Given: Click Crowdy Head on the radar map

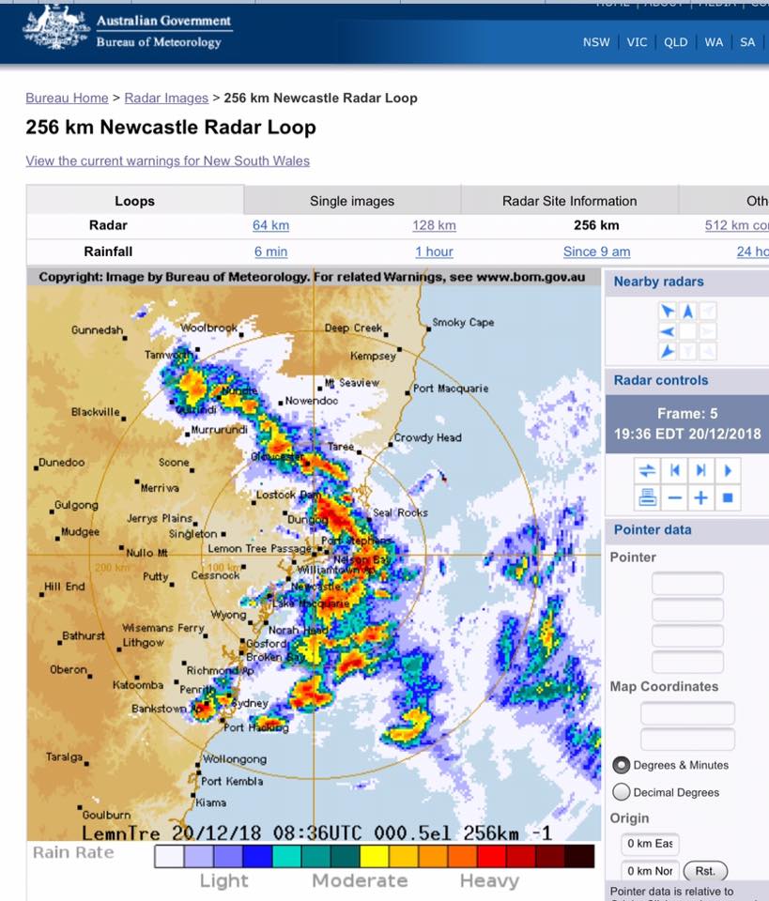Looking at the screenshot, I should (427, 438).
